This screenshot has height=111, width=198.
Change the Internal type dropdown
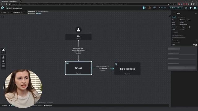(182, 20)
